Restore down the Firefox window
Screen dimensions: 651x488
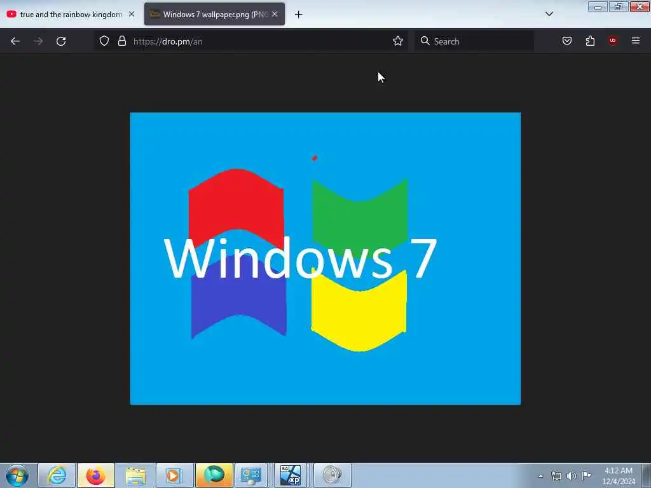(619, 6)
